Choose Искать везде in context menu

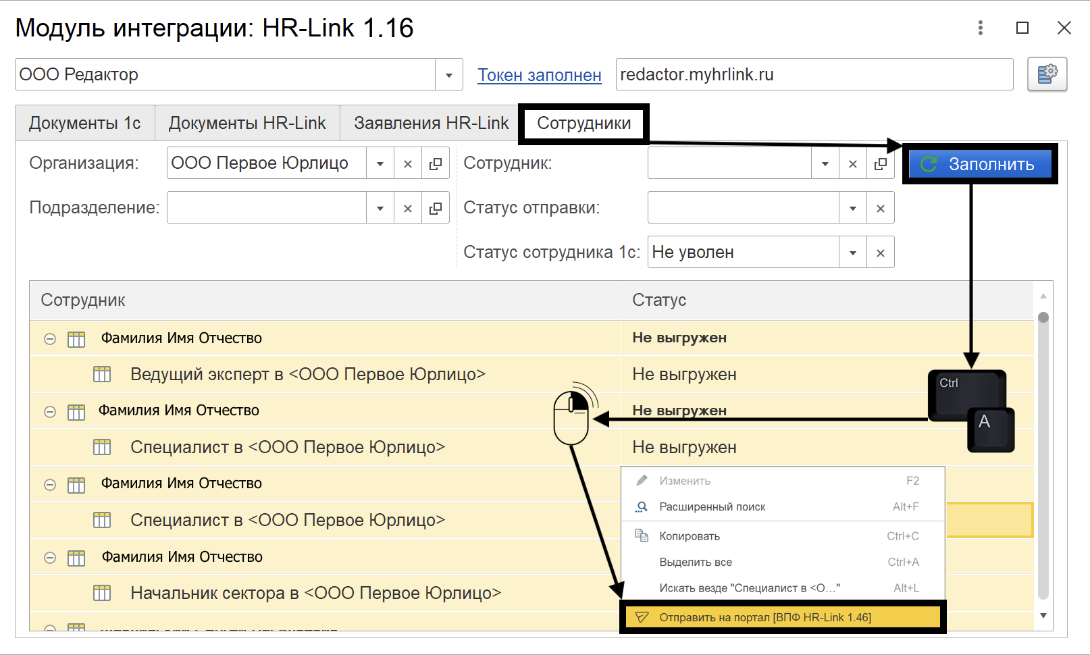click(x=783, y=587)
